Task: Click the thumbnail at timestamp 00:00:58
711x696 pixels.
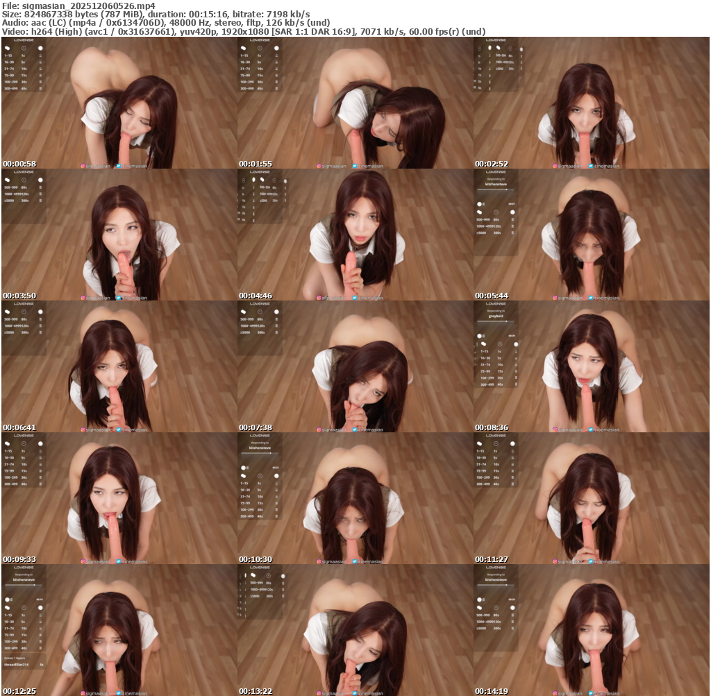Action: [x=119, y=103]
